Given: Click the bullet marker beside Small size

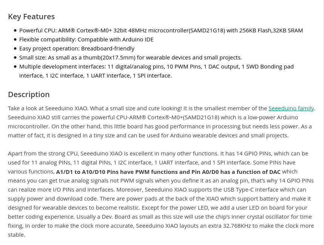Looking at the screenshot, I should 15,58.
